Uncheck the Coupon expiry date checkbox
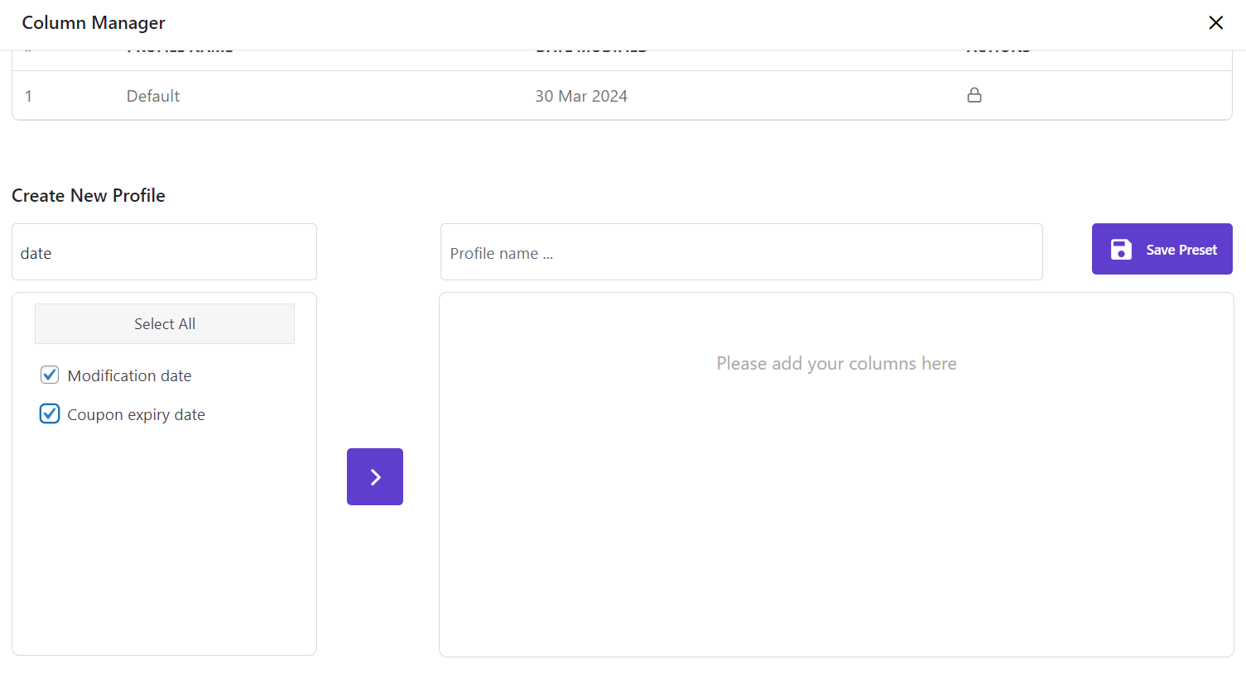 pos(50,414)
